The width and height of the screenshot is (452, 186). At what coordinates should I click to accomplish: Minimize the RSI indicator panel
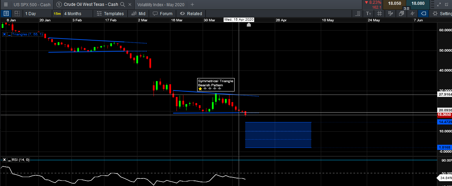point(9,160)
